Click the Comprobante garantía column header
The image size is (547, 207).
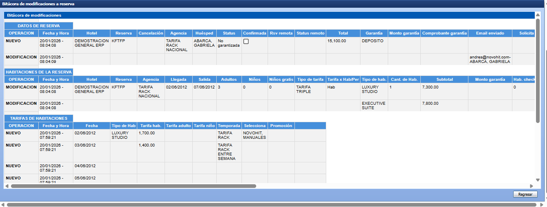[x=444, y=33]
